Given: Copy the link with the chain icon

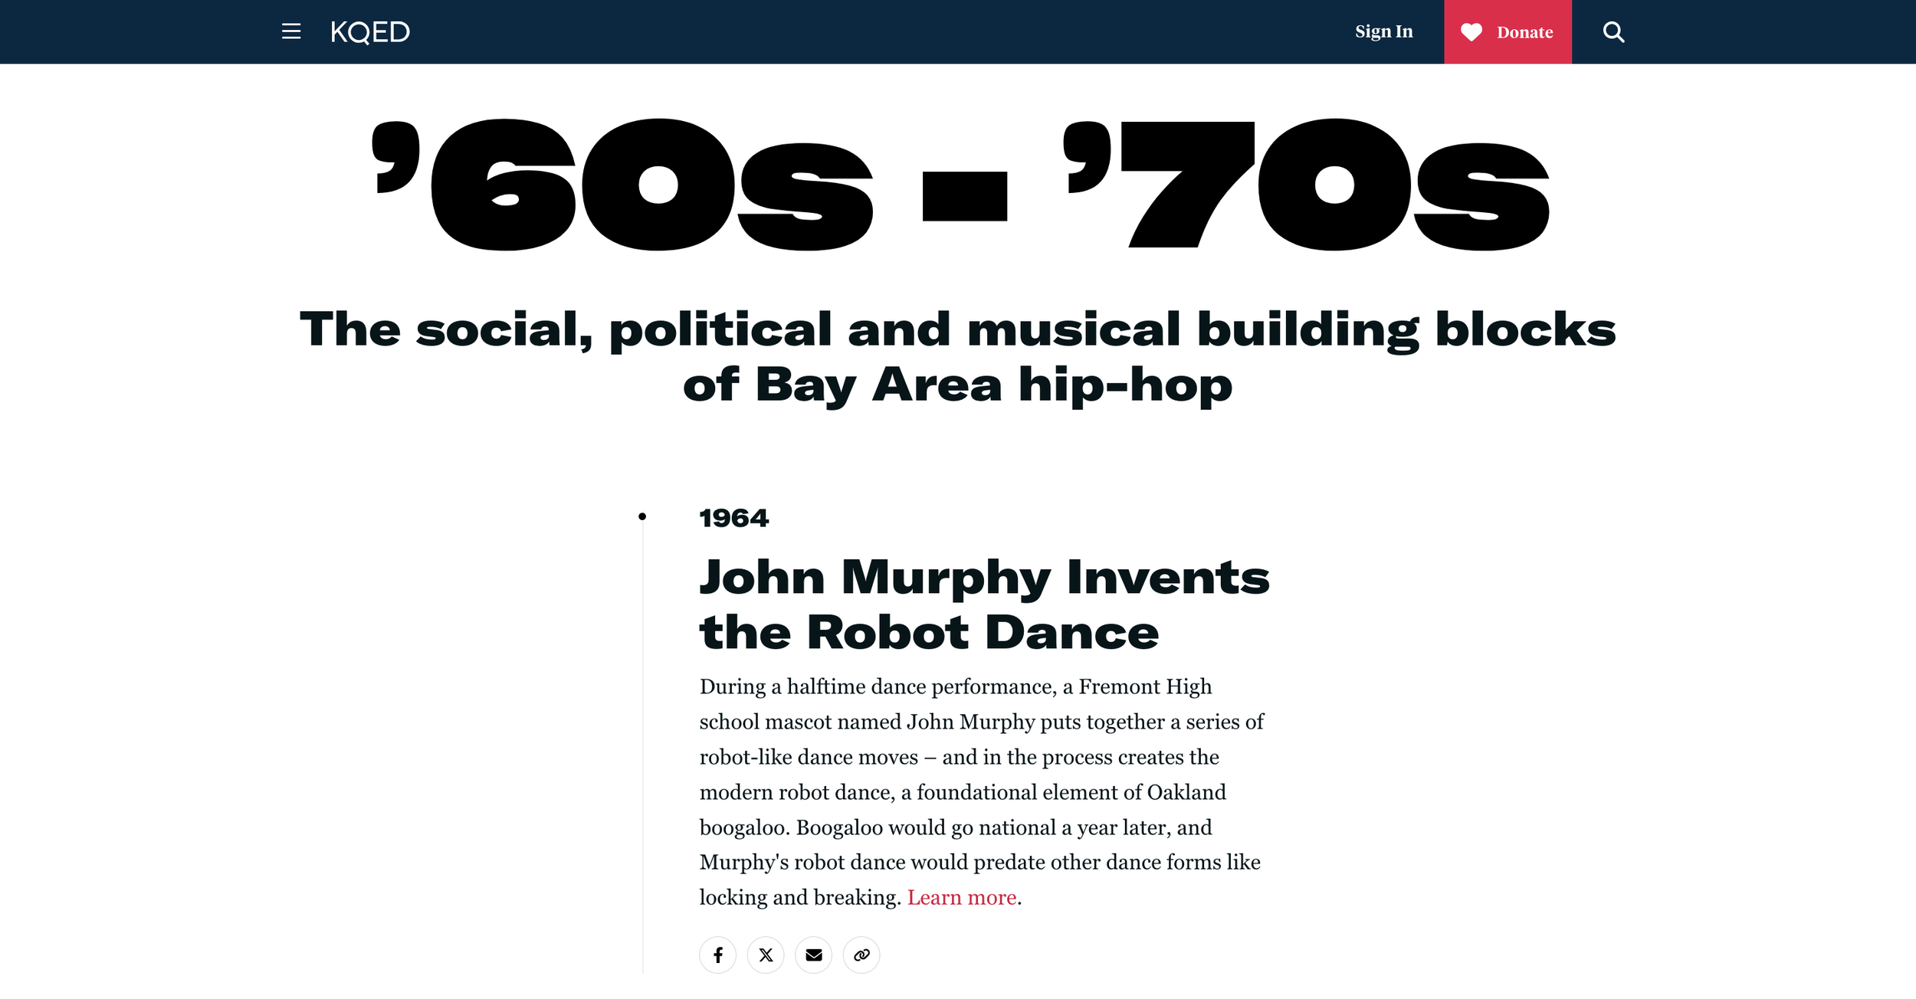Looking at the screenshot, I should click(861, 955).
